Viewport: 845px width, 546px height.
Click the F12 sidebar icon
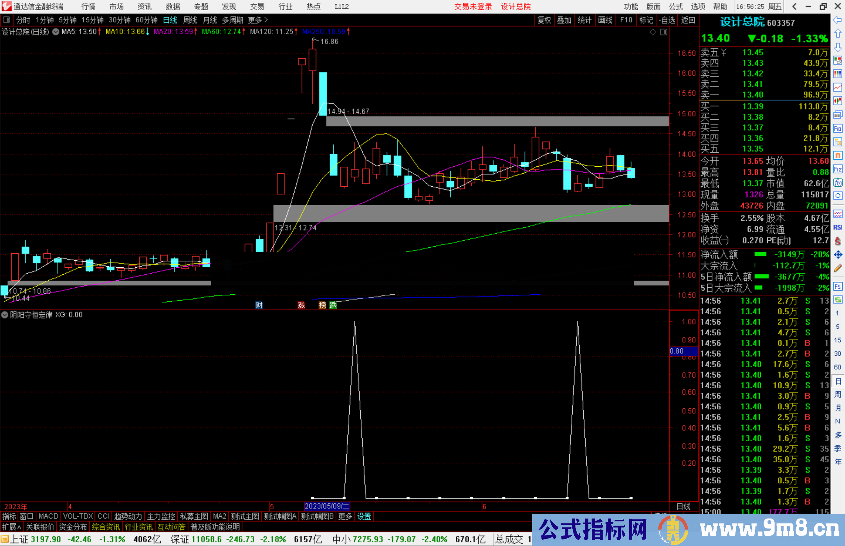click(x=838, y=169)
